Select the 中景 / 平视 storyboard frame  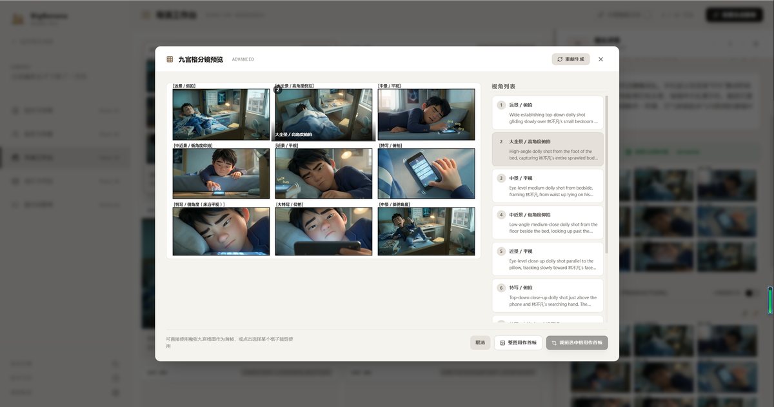coord(426,114)
